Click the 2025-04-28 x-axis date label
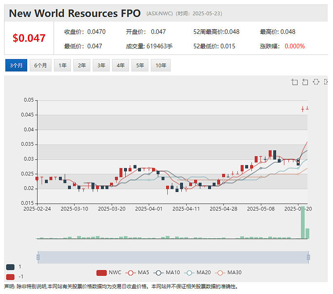The height and width of the screenshot is (294, 333). (223, 209)
